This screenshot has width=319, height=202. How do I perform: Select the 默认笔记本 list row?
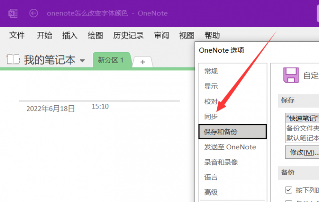click(302, 138)
